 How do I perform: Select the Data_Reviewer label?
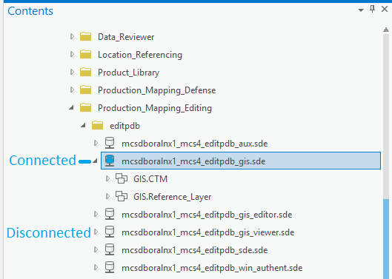point(126,37)
